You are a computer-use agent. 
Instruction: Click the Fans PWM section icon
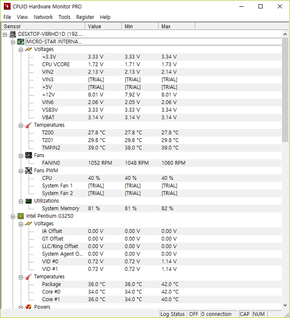[29, 171]
